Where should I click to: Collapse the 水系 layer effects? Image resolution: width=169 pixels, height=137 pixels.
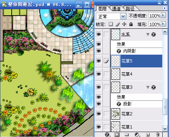tap(148, 34)
